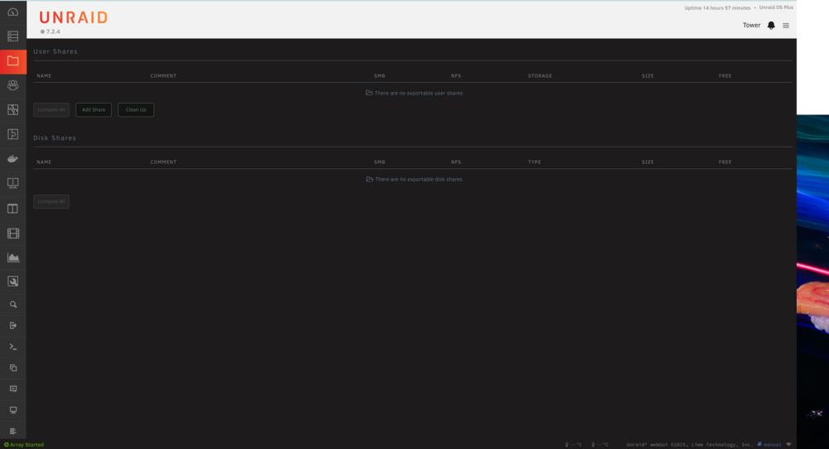Open the Users group icon
Screen dimensions: 829x449
coord(12,85)
